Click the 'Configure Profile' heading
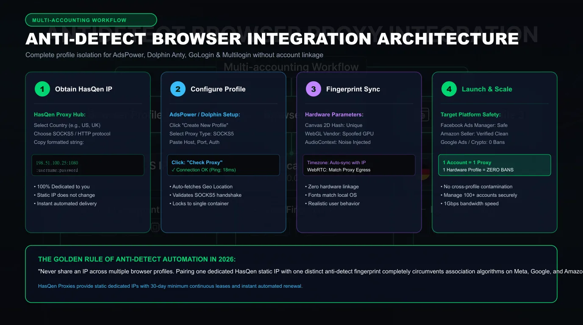This screenshot has height=325, width=583. point(218,89)
